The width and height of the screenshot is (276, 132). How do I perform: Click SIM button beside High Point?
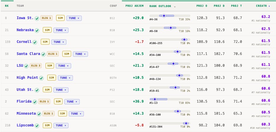[52, 78]
